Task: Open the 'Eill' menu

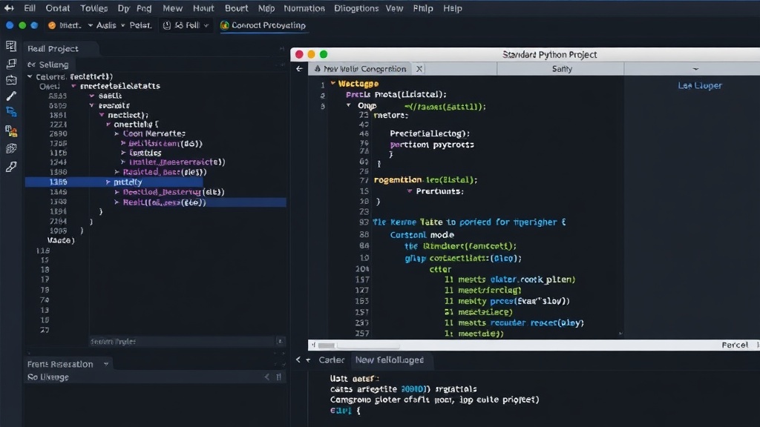Action: (x=30, y=8)
